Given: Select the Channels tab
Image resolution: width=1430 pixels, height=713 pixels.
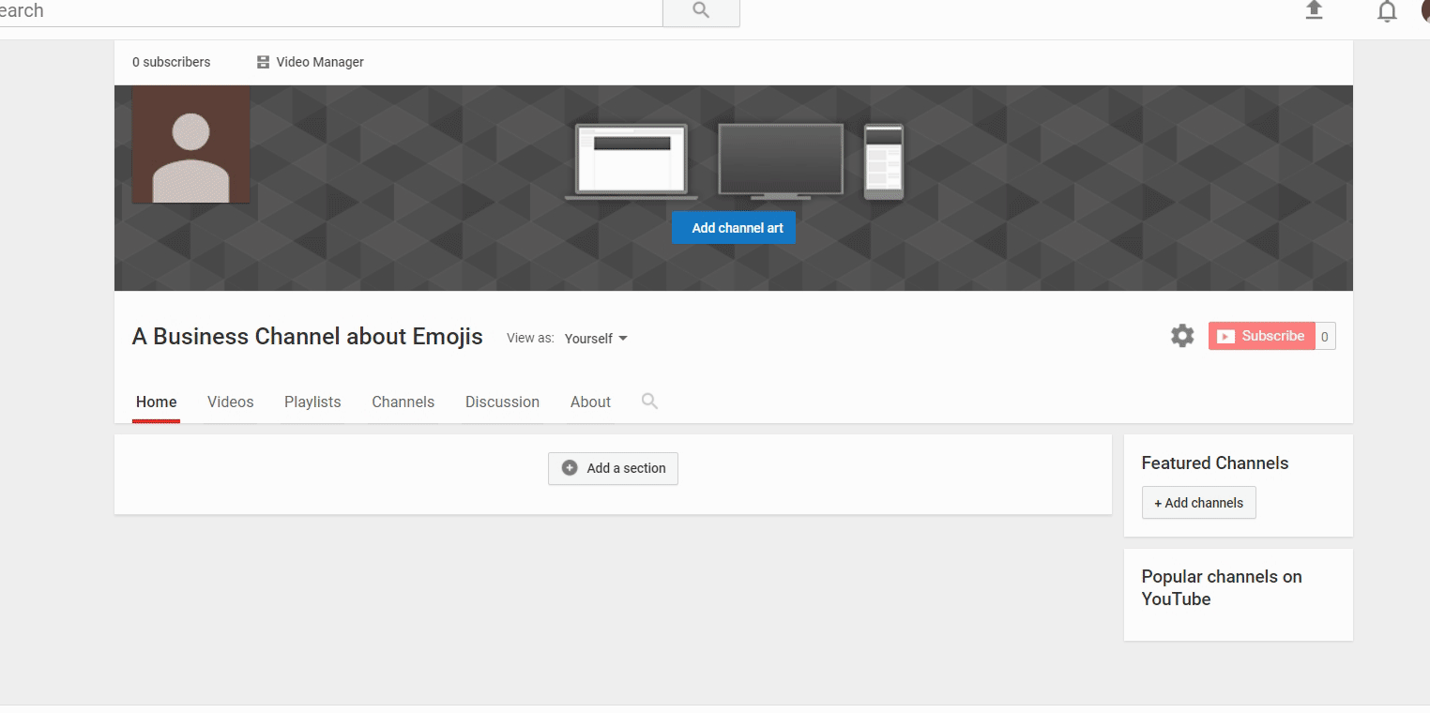Looking at the screenshot, I should 403,402.
